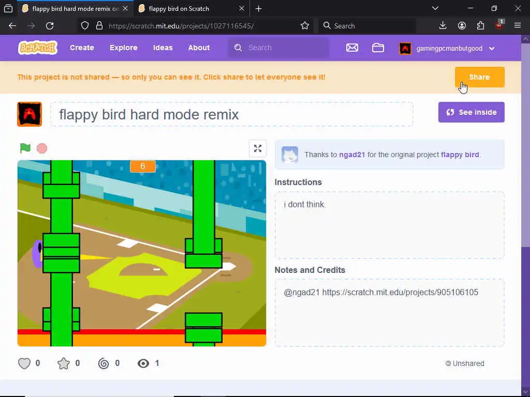
Task: Click the browser URL address bar
Action: pyautogui.click(x=195, y=26)
